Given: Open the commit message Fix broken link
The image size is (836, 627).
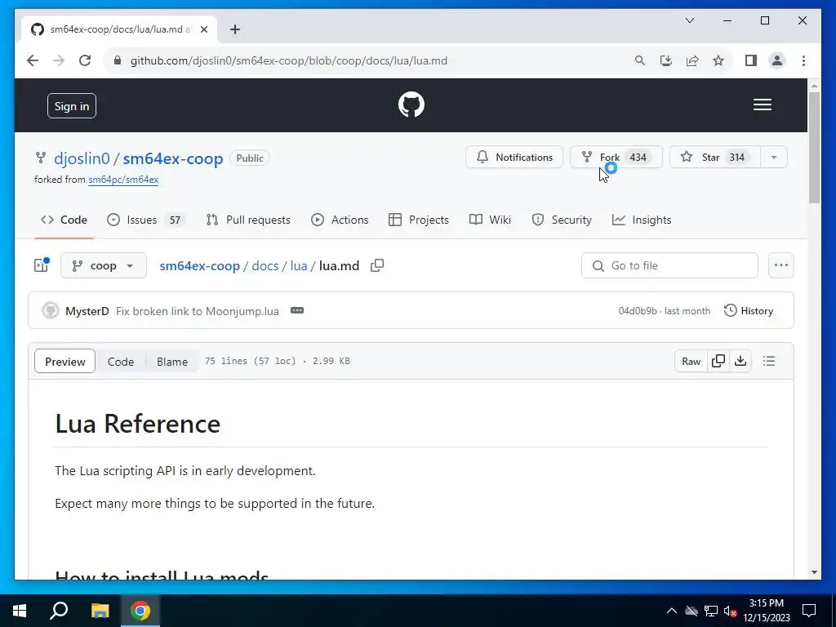Looking at the screenshot, I should [x=198, y=311].
